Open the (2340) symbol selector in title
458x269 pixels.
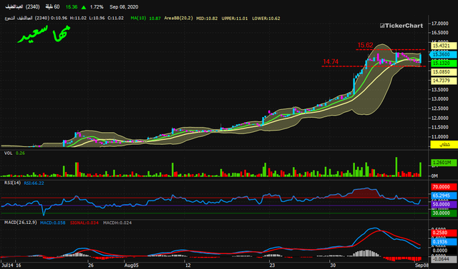point(33,6)
